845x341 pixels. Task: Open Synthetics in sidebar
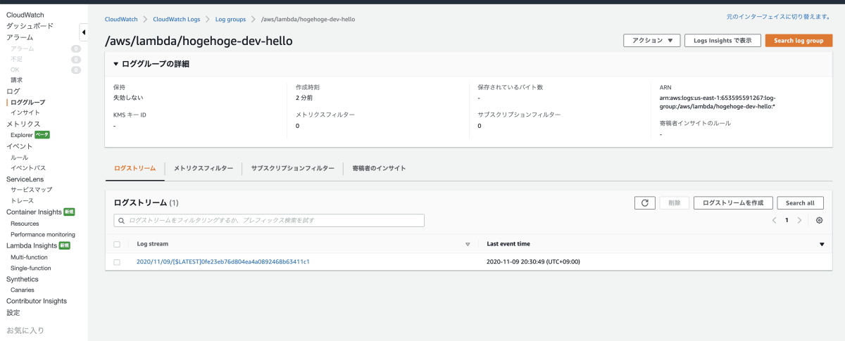tap(23, 279)
